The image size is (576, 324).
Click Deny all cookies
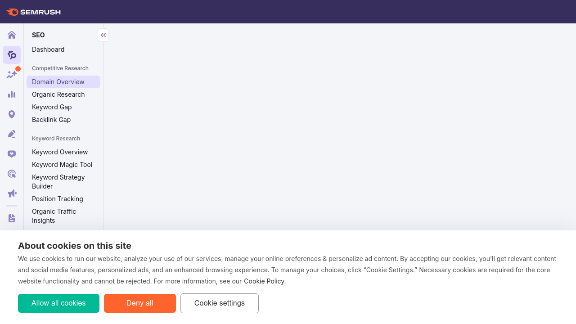point(139,303)
